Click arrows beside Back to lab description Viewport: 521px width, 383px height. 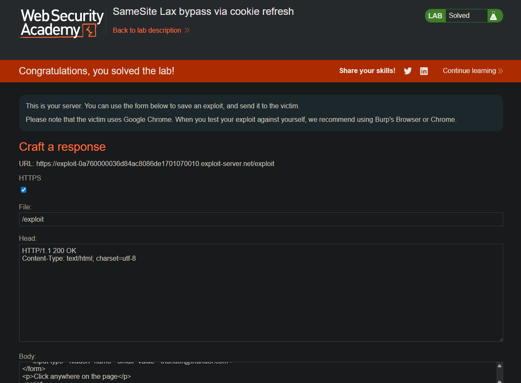(x=187, y=31)
